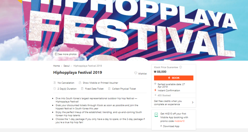Click the Instant Confirmation lightning icon
This screenshot has width=248, height=132.
(x=155, y=90)
